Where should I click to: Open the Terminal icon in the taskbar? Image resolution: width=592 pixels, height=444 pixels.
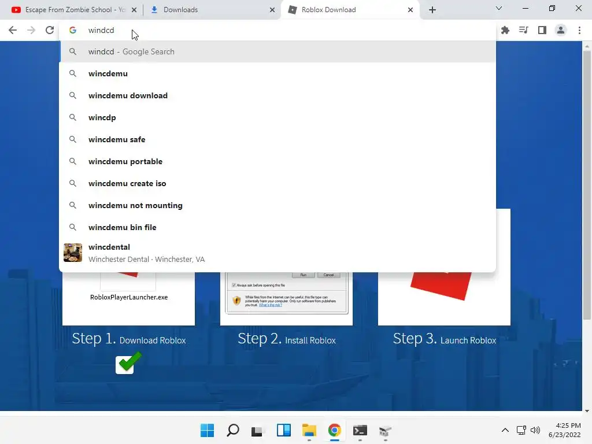coord(360,430)
